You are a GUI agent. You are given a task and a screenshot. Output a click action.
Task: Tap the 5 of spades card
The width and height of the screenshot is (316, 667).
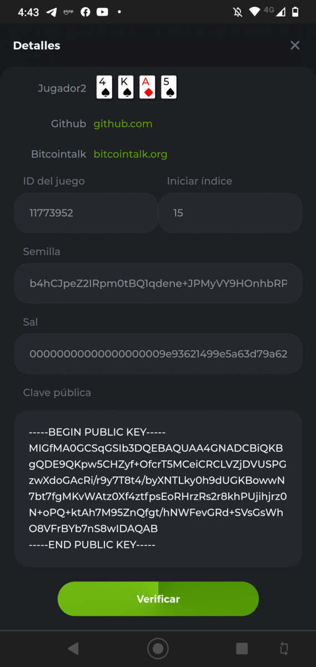point(169,88)
